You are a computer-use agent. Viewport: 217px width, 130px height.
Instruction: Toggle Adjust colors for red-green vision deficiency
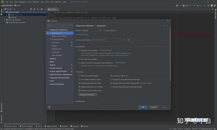pos(79,63)
